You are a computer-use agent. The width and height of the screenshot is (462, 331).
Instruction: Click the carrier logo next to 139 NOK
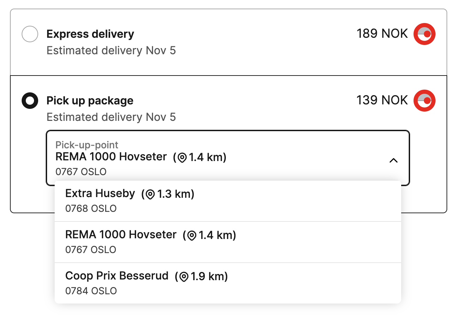pyautogui.click(x=424, y=101)
